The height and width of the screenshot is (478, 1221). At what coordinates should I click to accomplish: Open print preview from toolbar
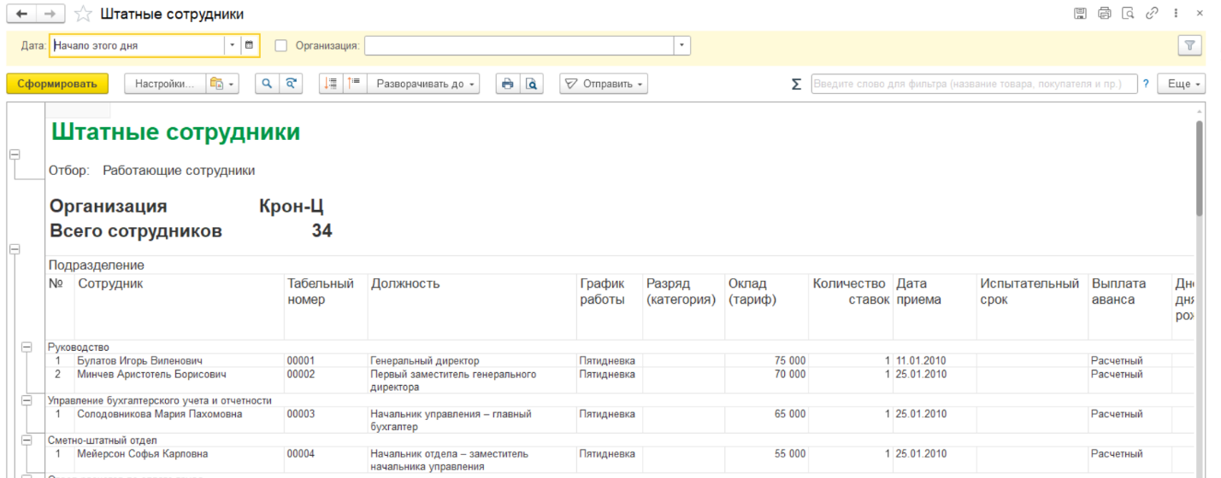tap(532, 84)
